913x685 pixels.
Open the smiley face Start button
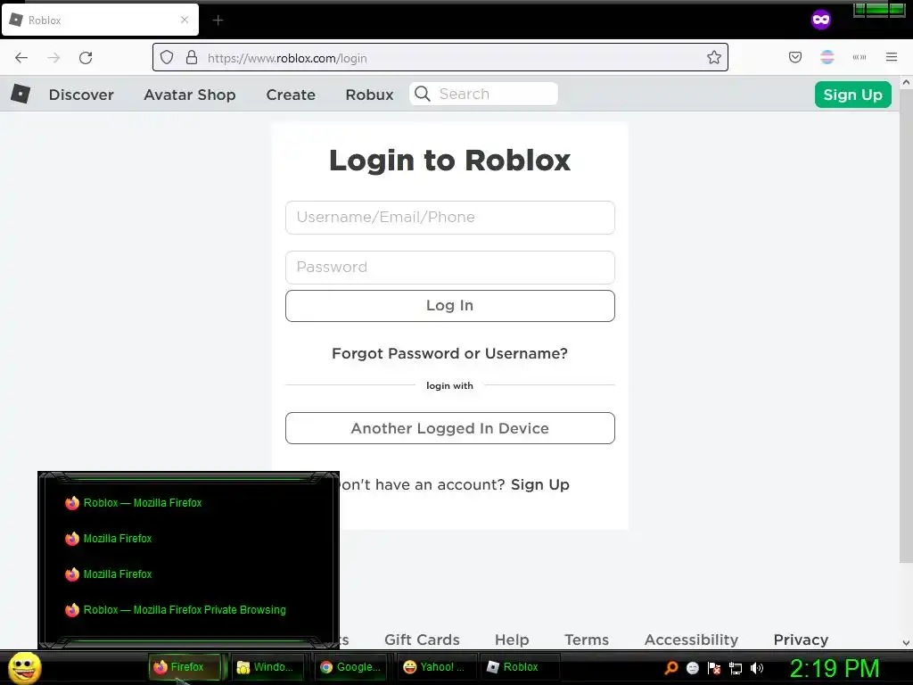pyautogui.click(x=24, y=667)
